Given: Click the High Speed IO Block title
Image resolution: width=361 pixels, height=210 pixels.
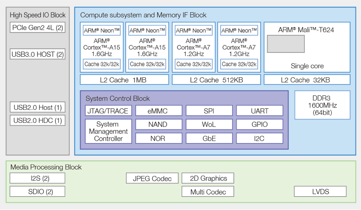Looking at the screenshot, I should tap(38, 15).
